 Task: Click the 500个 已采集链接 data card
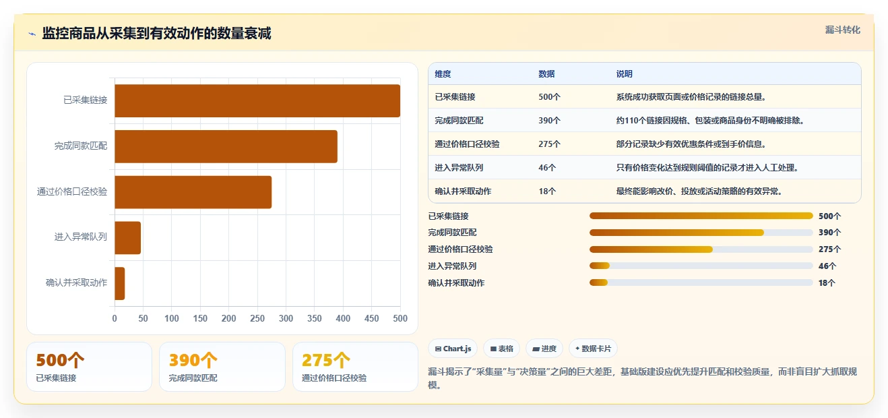89,367
